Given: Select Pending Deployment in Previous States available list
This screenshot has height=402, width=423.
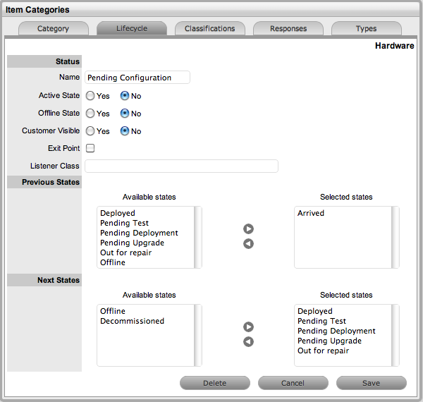Looking at the screenshot, I should [139, 233].
